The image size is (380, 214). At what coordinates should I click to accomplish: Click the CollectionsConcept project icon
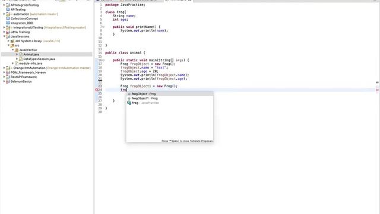tap(8, 18)
